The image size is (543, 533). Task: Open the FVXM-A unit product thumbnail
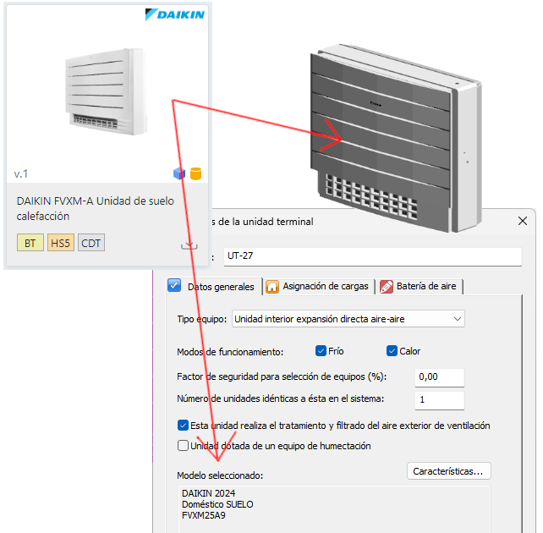tap(107, 91)
